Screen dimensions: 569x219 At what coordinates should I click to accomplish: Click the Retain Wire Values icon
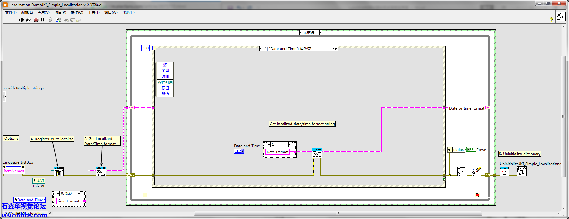click(58, 20)
